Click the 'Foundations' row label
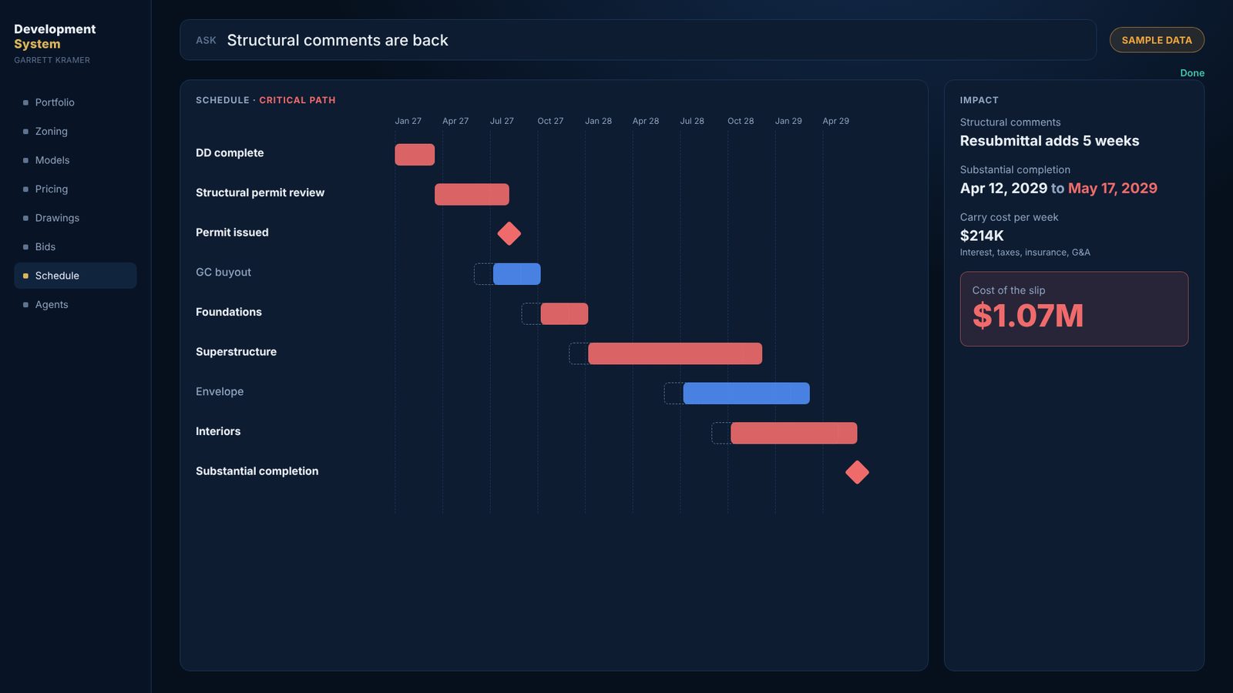 point(229,312)
